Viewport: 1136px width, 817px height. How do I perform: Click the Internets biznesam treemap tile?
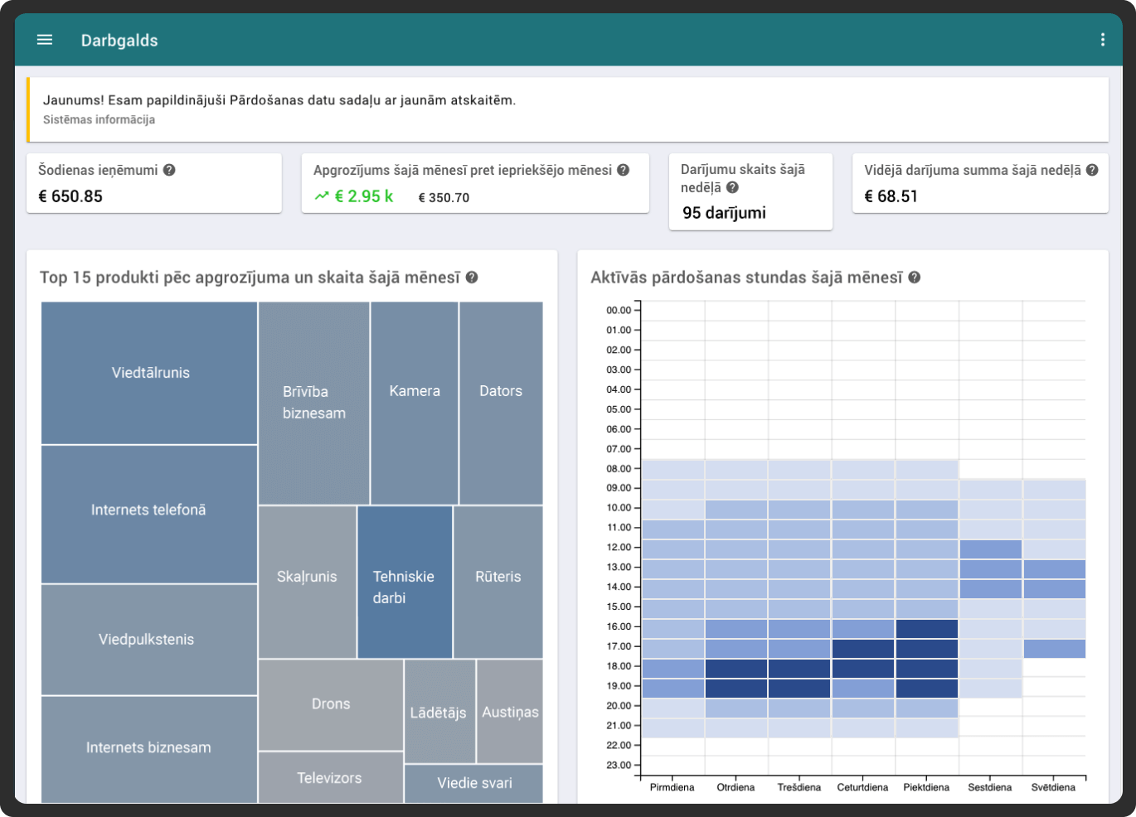coord(149,749)
